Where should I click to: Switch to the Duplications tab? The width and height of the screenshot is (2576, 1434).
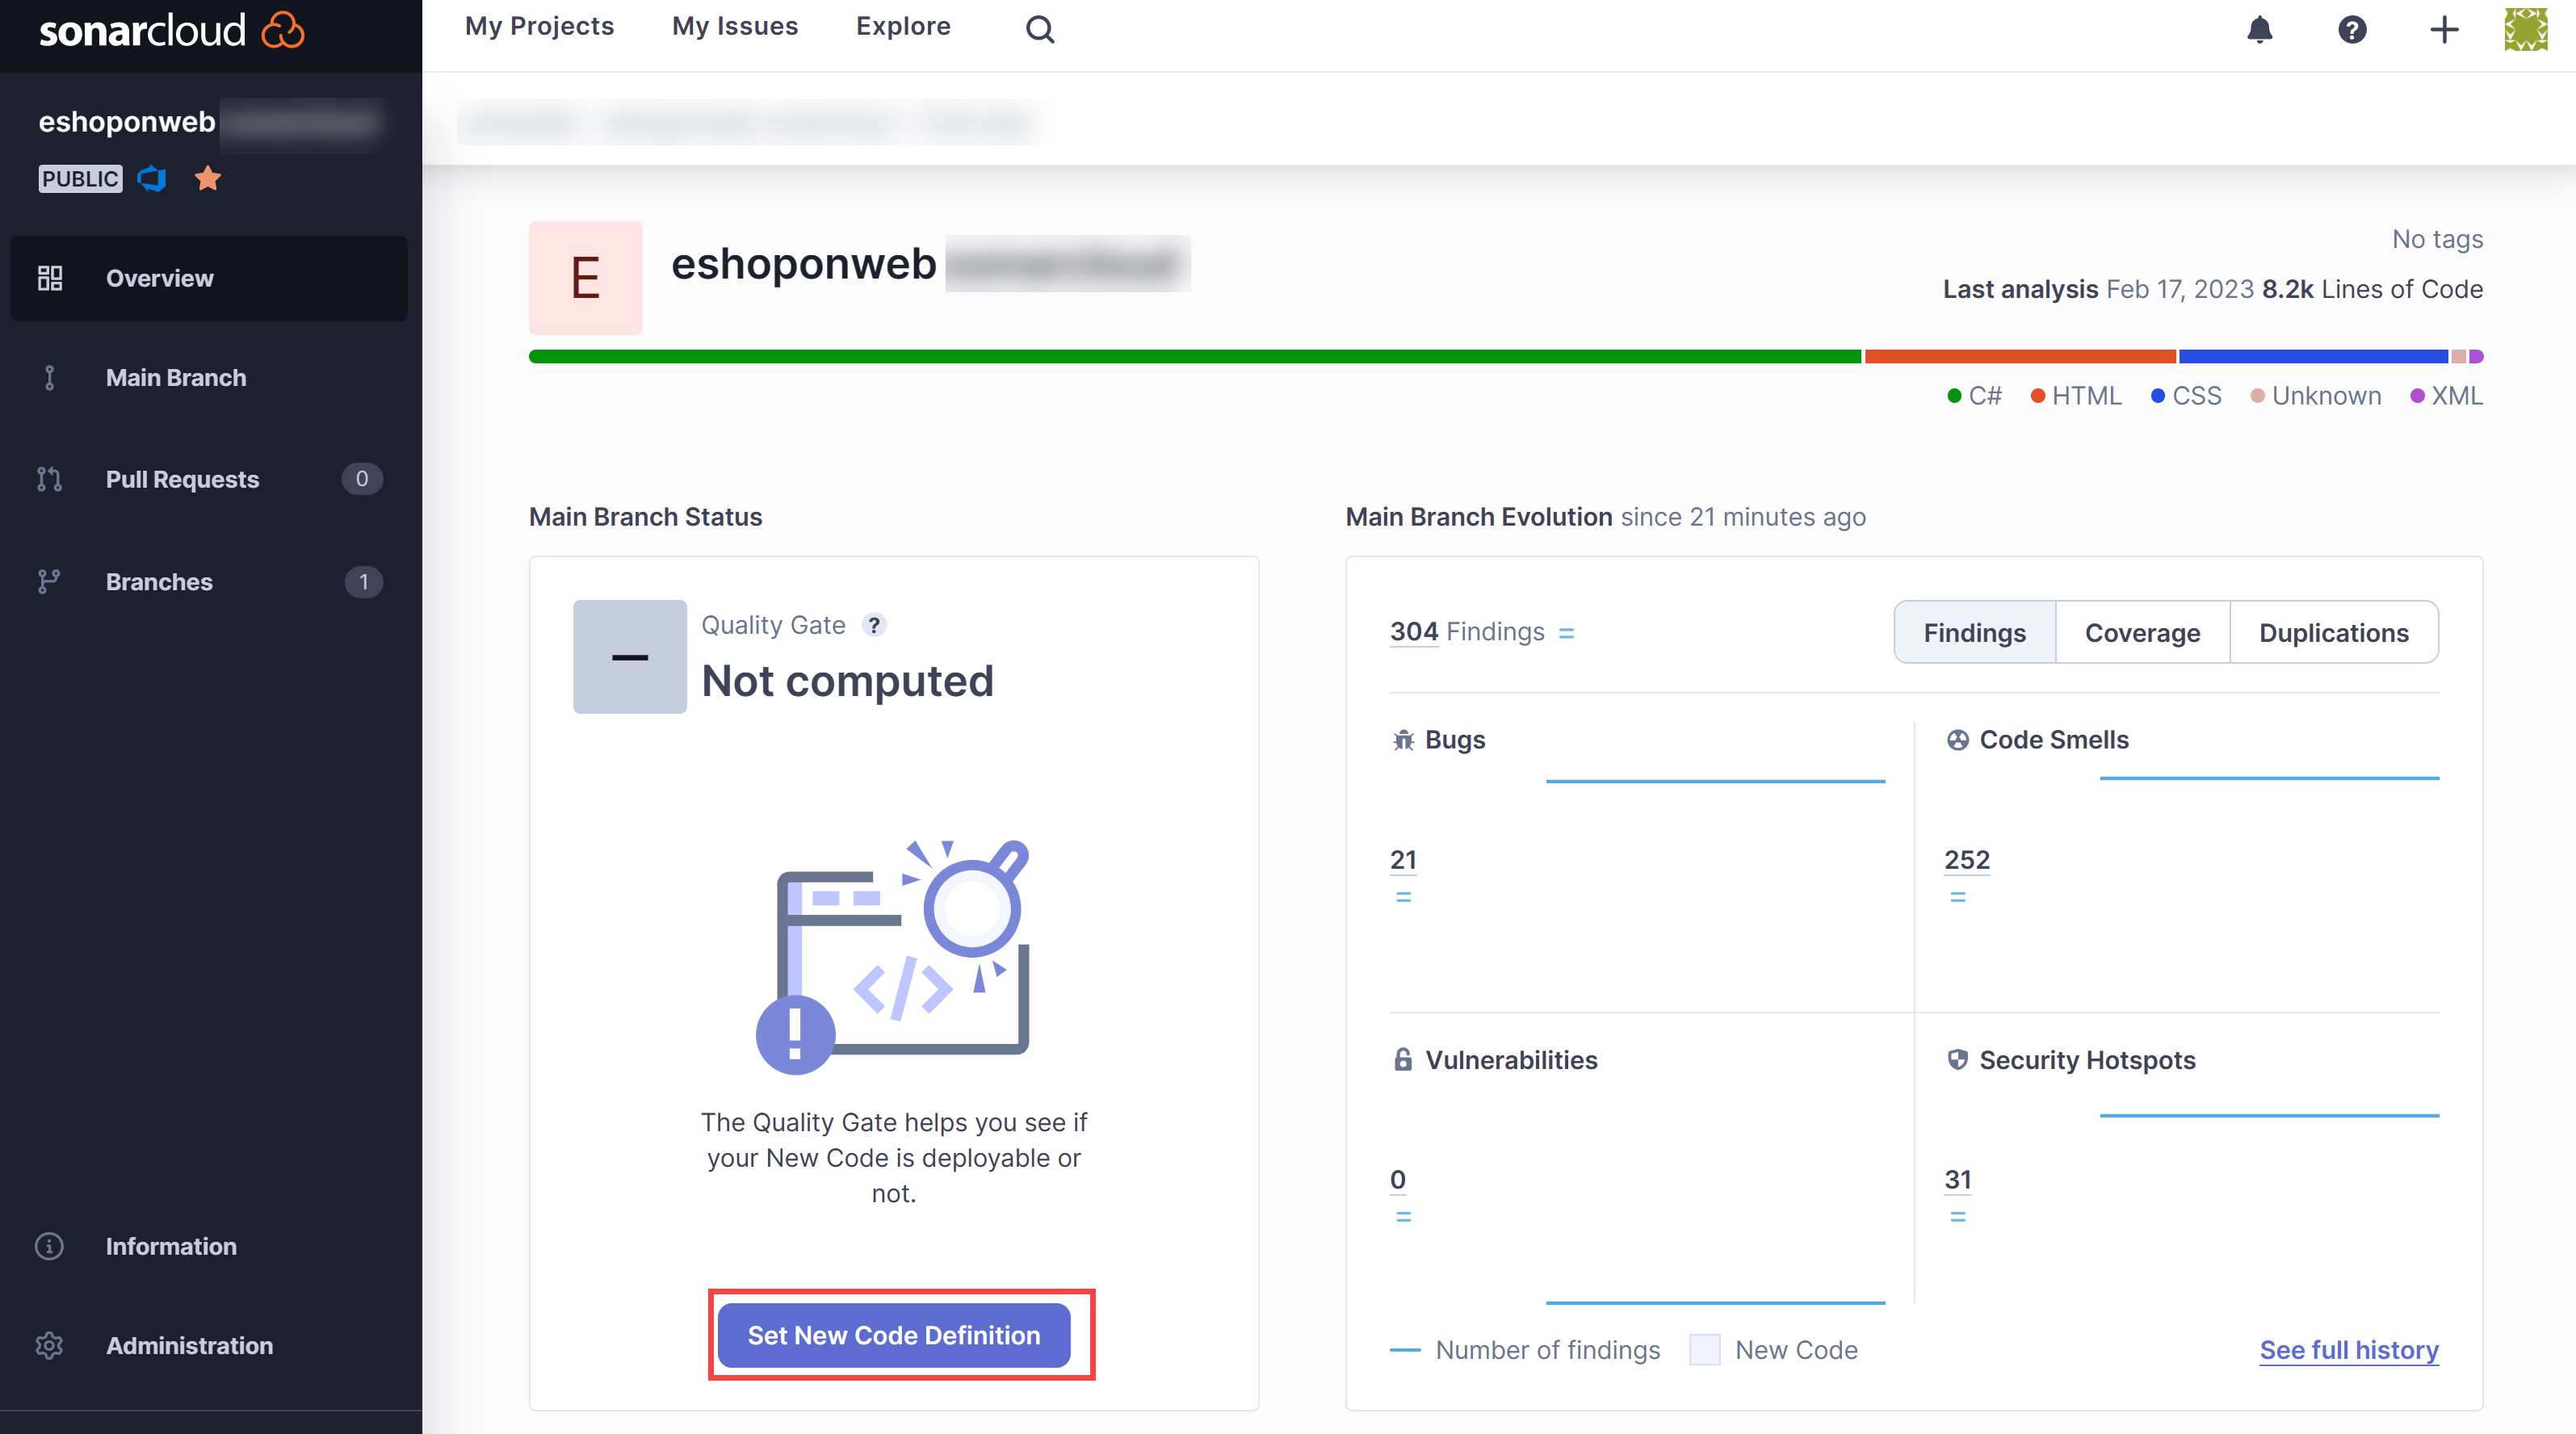click(2333, 632)
